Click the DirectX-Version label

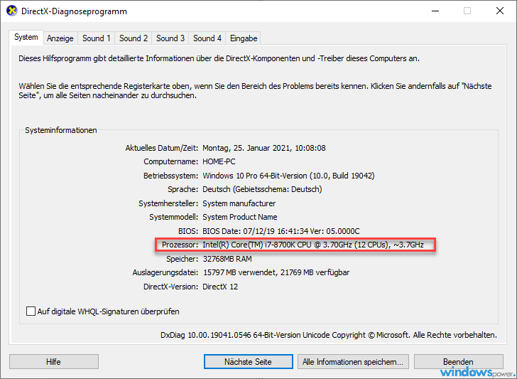coord(170,287)
